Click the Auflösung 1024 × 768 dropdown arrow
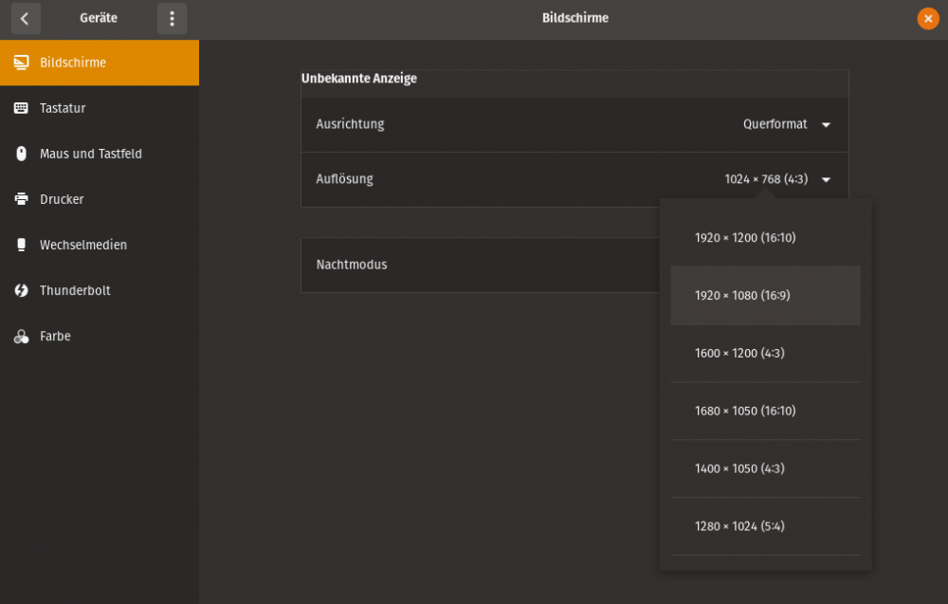The image size is (948, 604). (826, 179)
